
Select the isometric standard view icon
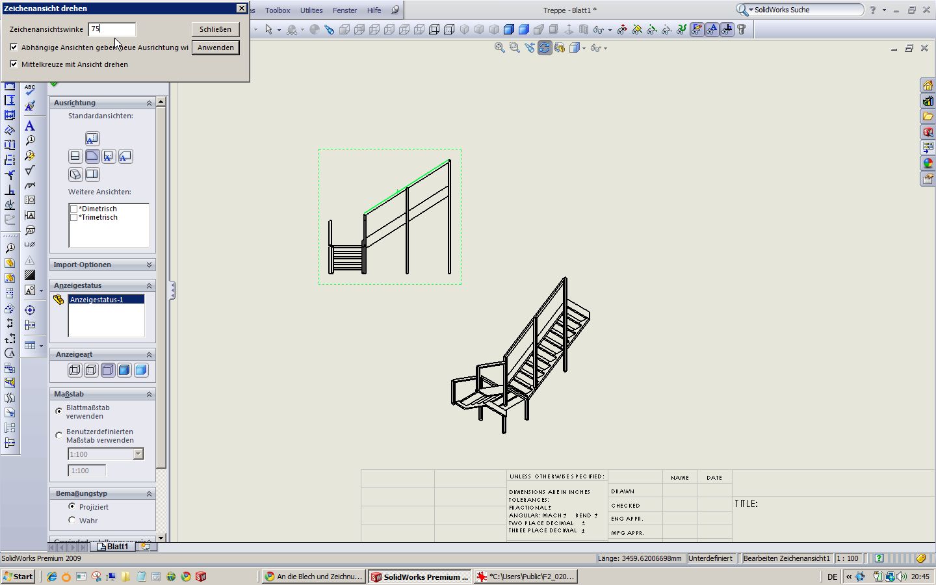[75, 174]
